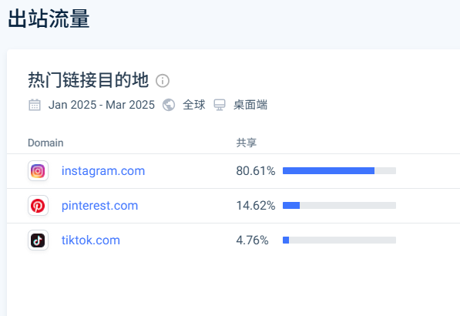Click the TikTok logo icon

(x=38, y=240)
